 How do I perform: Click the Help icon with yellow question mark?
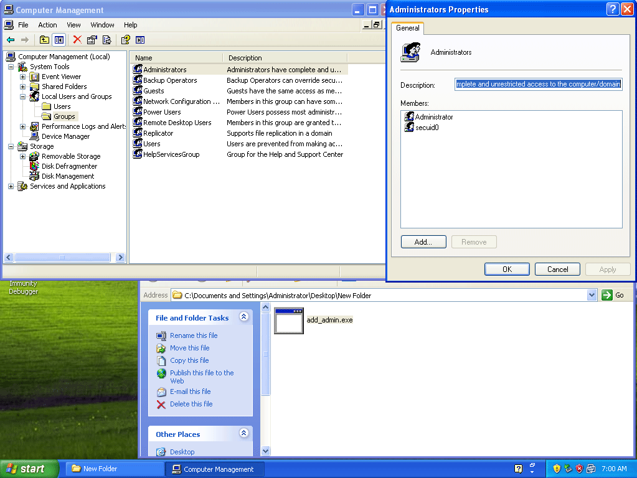click(x=126, y=40)
